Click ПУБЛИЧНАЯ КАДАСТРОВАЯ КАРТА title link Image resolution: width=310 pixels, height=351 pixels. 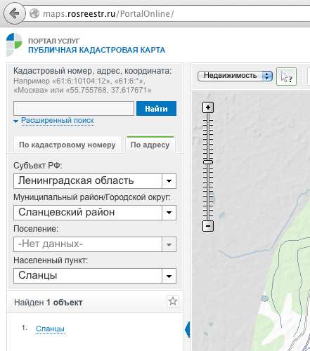96,50
